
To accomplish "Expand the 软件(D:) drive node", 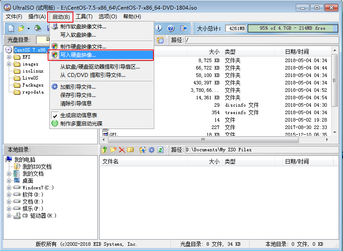I will [9, 195].
